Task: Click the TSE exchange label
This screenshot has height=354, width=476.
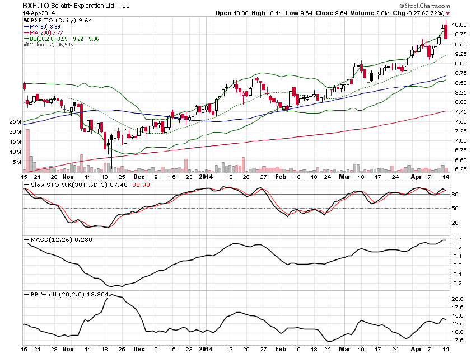Action: tap(124, 6)
